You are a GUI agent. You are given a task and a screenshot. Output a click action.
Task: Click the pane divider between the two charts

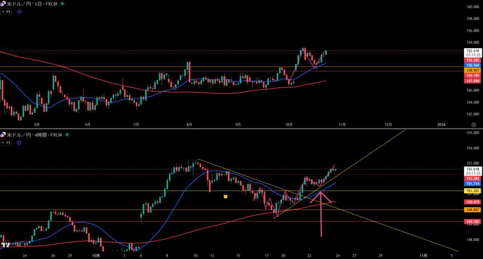coord(236,129)
